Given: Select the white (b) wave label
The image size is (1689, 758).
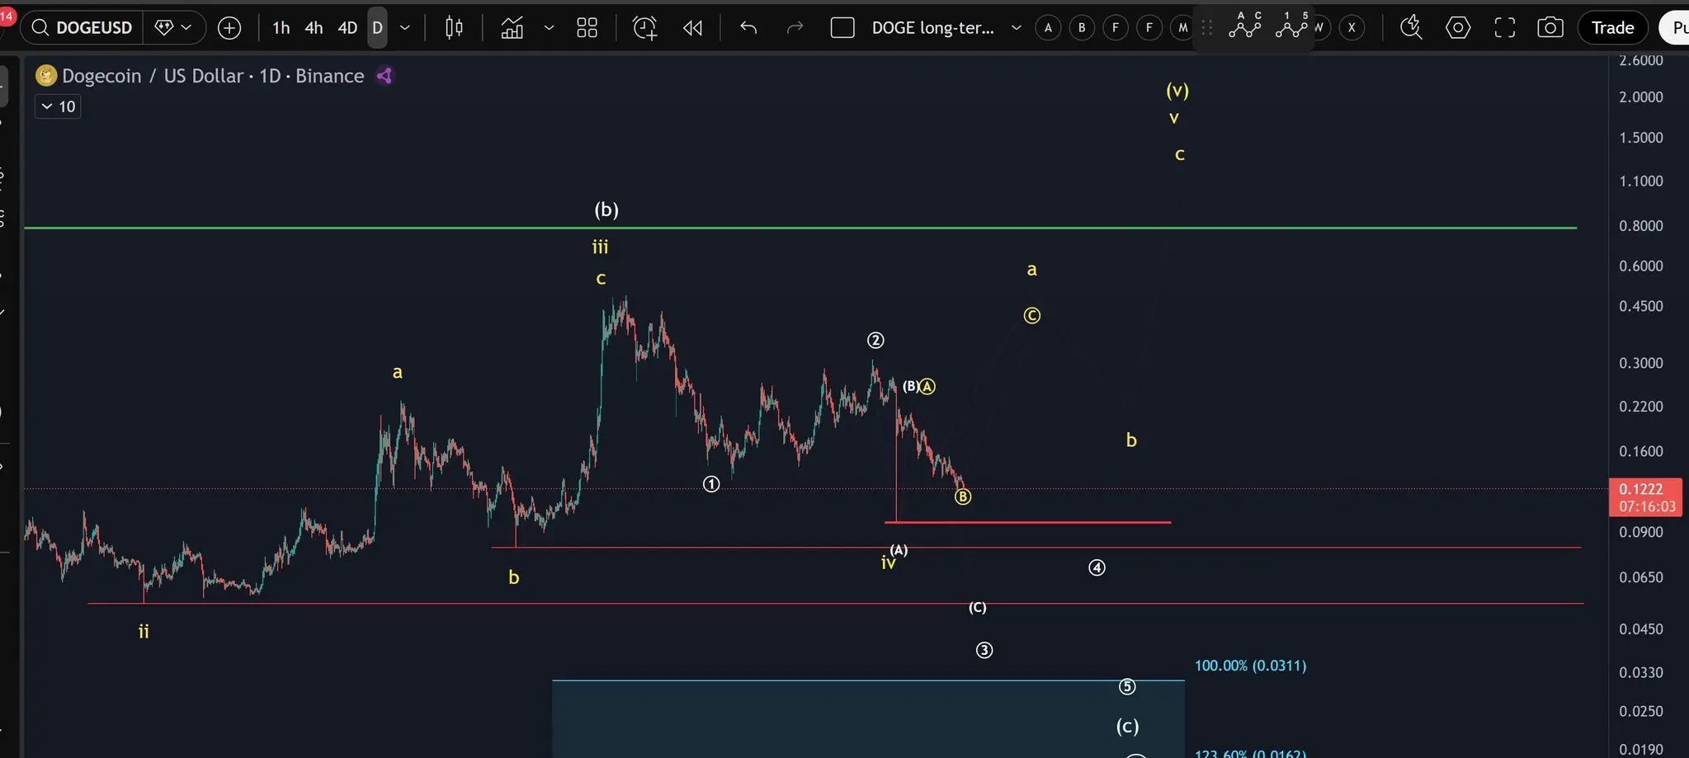Looking at the screenshot, I should 606,210.
